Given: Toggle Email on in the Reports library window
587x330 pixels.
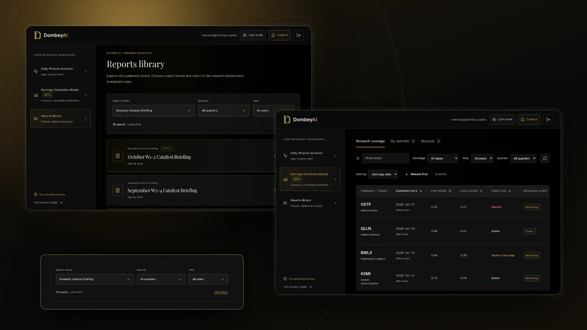Looking at the screenshot, I should [280, 35].
